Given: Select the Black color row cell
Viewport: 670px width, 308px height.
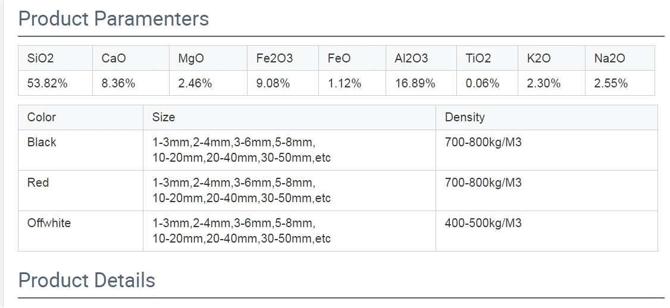Looking at the screenshot, I should [x=80, y=150].
